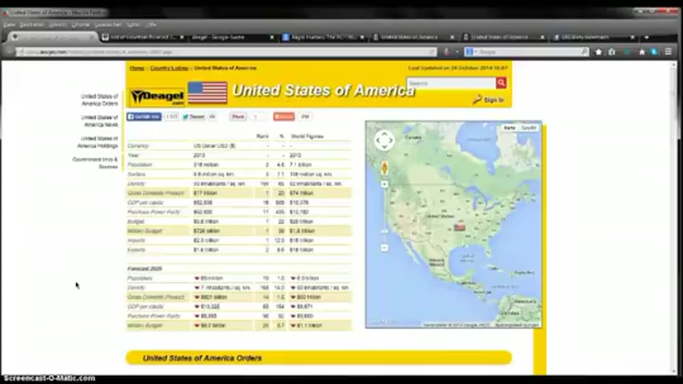Open the Lesezeichen menu
Image resolution: width=683 pixels, height=384 pixels.
click(x=109, y=25)
